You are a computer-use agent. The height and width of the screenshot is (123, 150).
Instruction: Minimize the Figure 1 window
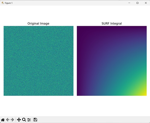click(x=129, y=3)
